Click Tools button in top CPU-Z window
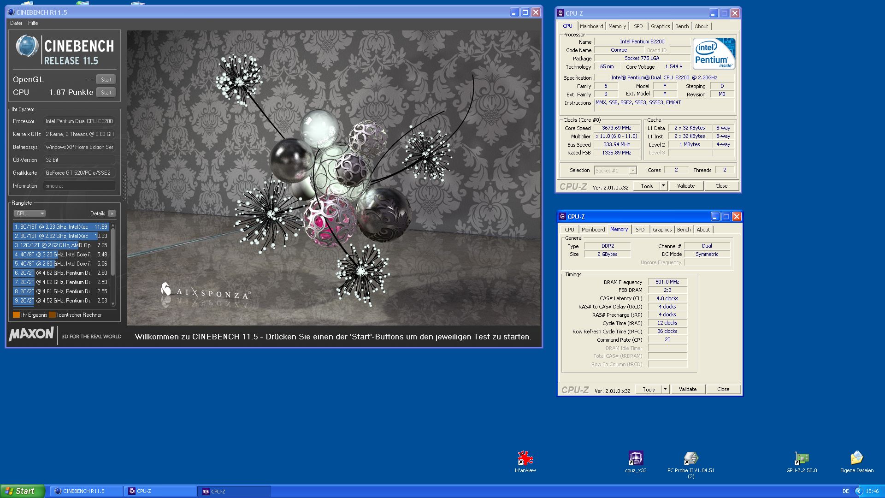 (647, 186)
